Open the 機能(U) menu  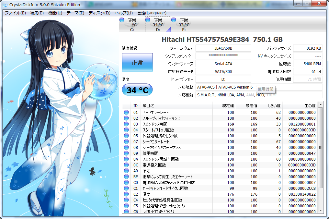55,13
